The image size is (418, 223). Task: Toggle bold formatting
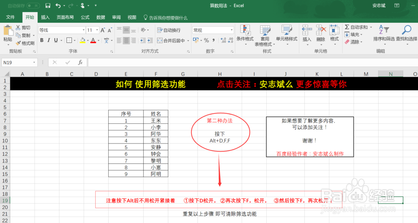tap(41, 40)
